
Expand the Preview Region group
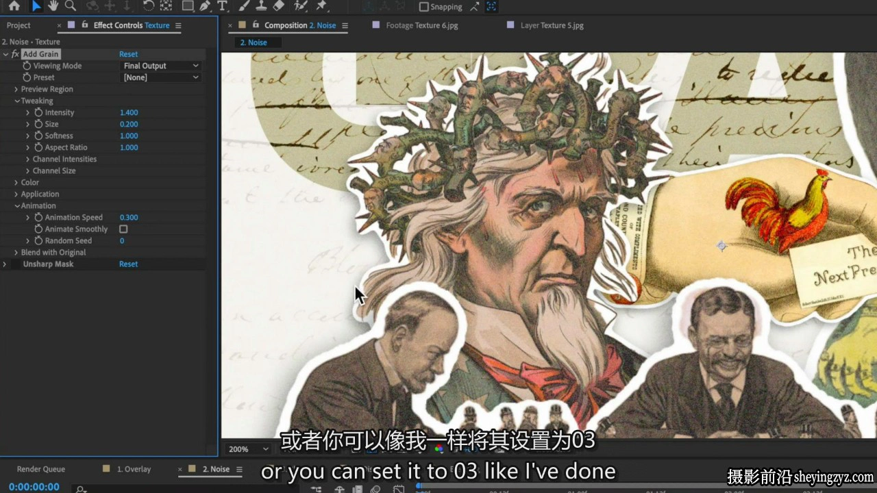click(x=16, y=89)
